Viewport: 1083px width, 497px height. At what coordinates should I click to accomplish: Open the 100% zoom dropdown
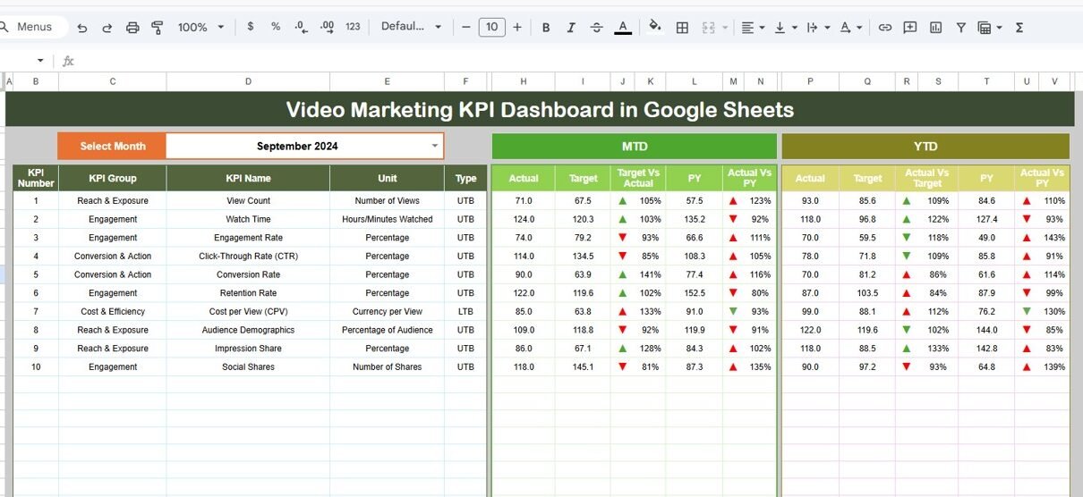tap(200, 28)
